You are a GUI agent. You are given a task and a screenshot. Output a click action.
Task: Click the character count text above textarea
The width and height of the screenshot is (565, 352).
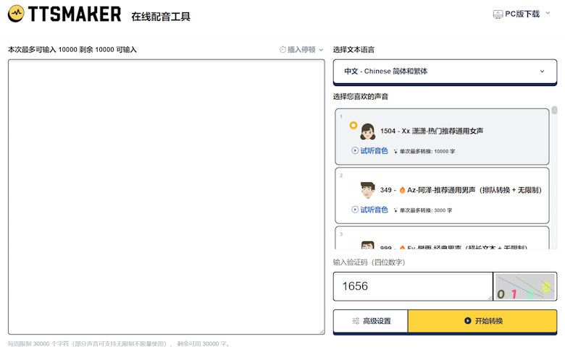[x=72, y=50]
